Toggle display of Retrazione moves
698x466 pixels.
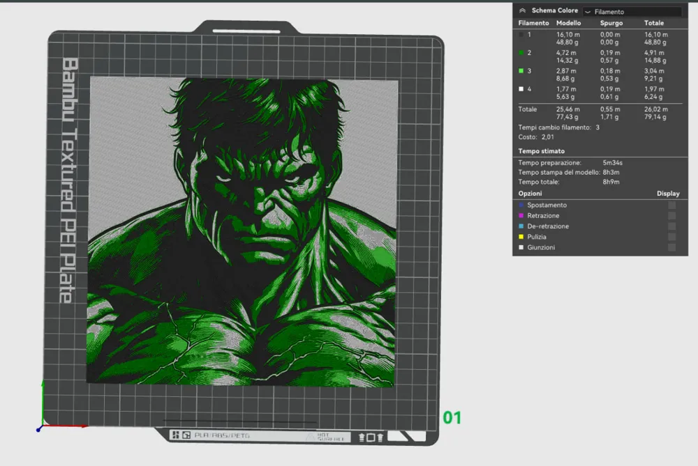[x=672, y=216]
